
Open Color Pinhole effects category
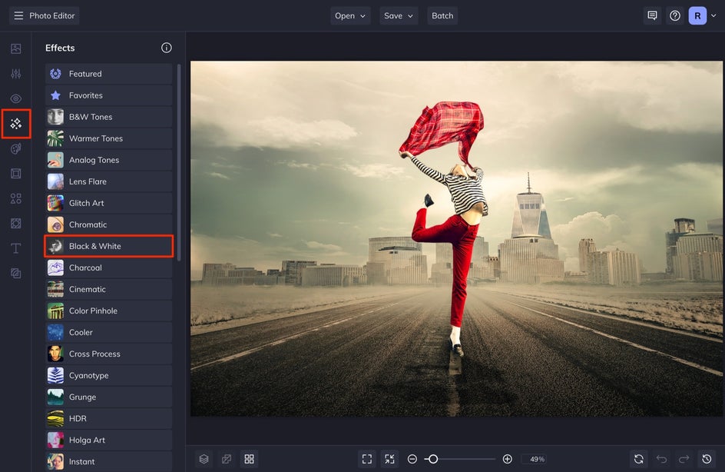coord(108,311)
